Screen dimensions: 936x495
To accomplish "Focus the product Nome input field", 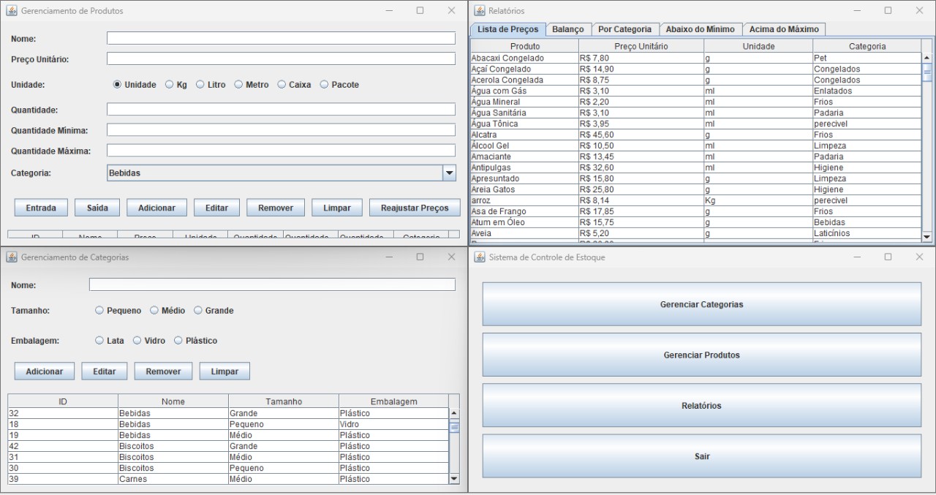I will coord(282,38).
